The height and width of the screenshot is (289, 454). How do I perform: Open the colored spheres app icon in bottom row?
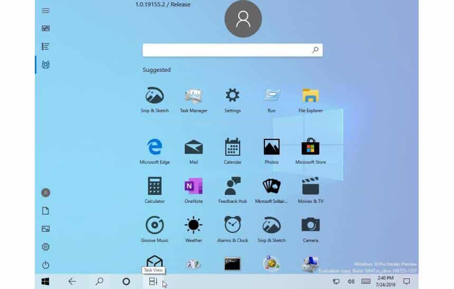click(x=271, y=264)
